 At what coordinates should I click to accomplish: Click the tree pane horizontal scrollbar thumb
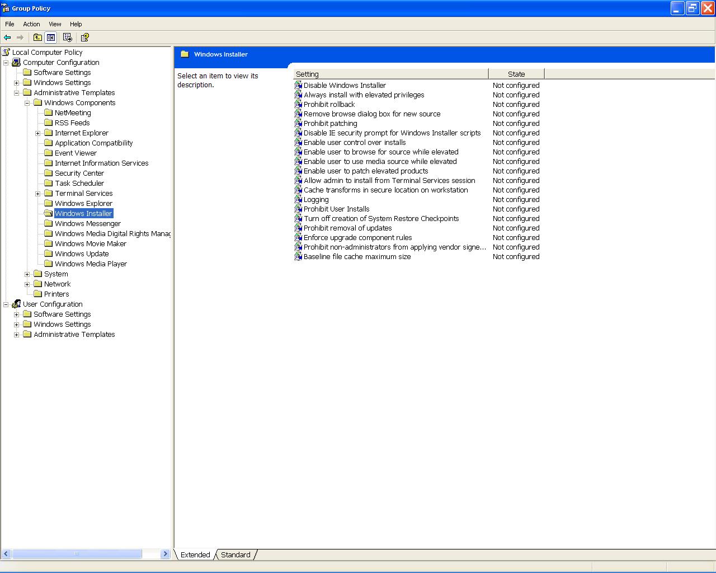[x=77, y=554]
